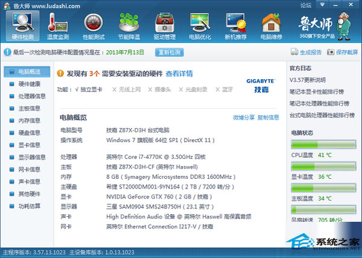Click the monitor value 三星 SAM0904
The width and height of the screenshot is (362, 258).
(160, 207)
